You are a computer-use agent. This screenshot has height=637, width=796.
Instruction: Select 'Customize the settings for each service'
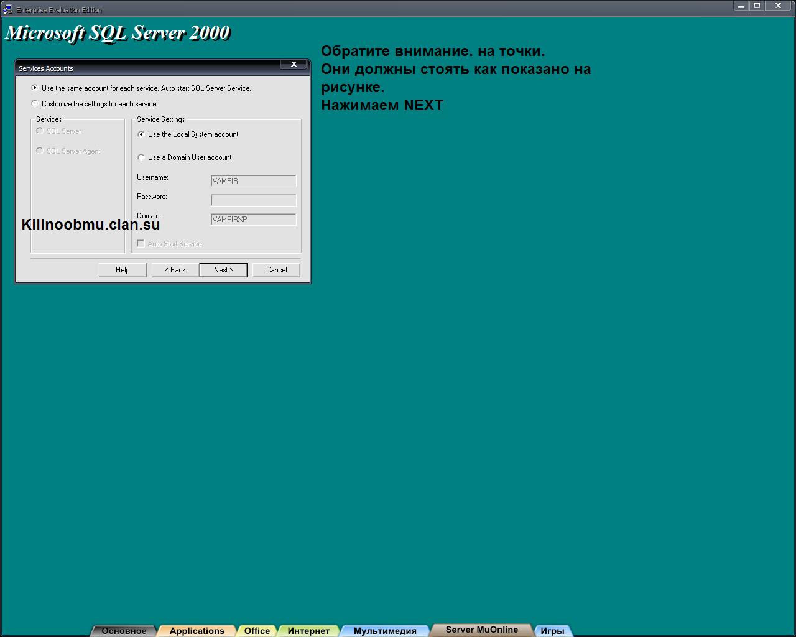[35, 104]
